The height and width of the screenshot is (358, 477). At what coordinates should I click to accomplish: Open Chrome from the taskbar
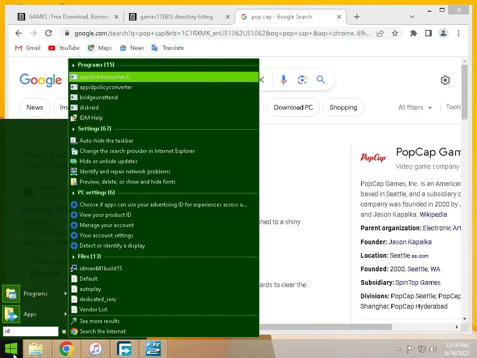(x=66, y=349)
